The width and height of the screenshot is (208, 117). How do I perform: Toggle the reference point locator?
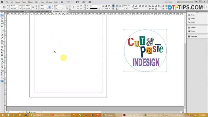tap(4, 7)
